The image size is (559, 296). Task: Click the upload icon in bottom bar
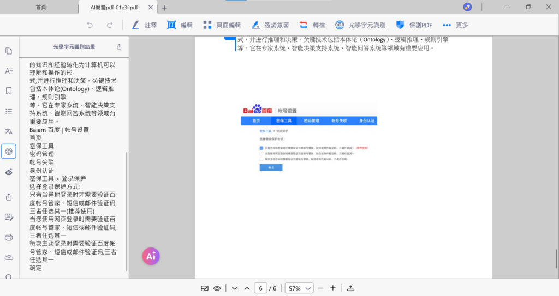point(351,288)
